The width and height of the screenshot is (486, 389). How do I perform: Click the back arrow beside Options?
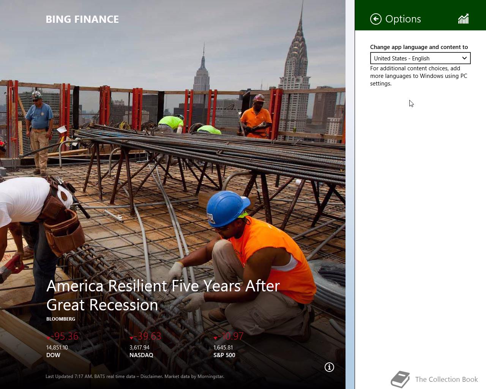376,19
